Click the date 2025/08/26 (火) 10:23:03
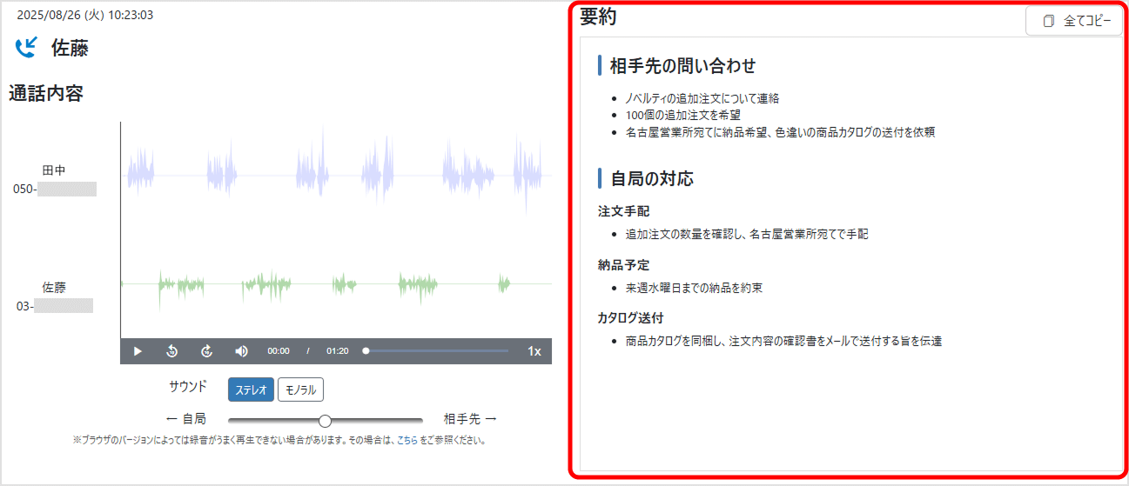The image size is (1129, 486). point(85,15)
